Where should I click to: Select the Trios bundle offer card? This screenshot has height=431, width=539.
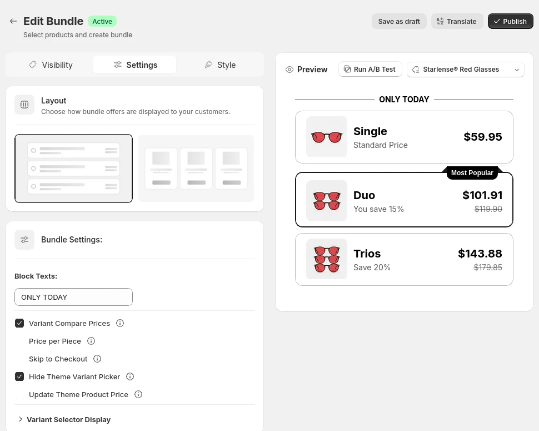(x=404, y=259)
